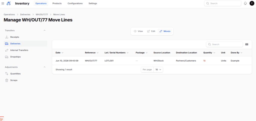Screen dimensions: 256x121
Task: Open the apps grid launcher icon
Action: click(x=3, y=3)
